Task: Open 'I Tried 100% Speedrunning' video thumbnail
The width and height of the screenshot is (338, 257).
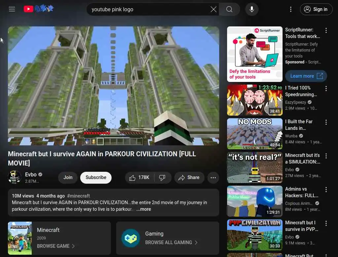Action: [x=254, y=100]
